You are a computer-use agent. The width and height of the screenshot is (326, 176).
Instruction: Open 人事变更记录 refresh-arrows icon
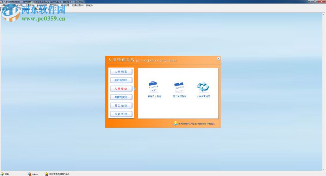click(x=203, y=87)
